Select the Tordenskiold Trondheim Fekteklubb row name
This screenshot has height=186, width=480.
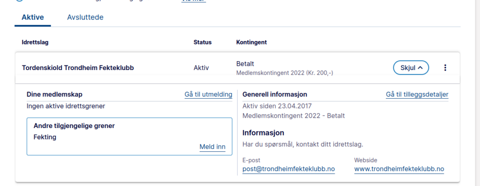[x=78, y=68]
